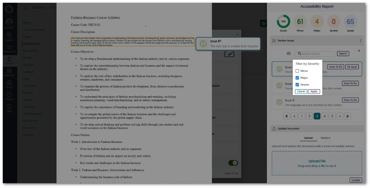Click inside the Search Issues input field
This screenshot has height=188, width=370.
coord(315,54)
